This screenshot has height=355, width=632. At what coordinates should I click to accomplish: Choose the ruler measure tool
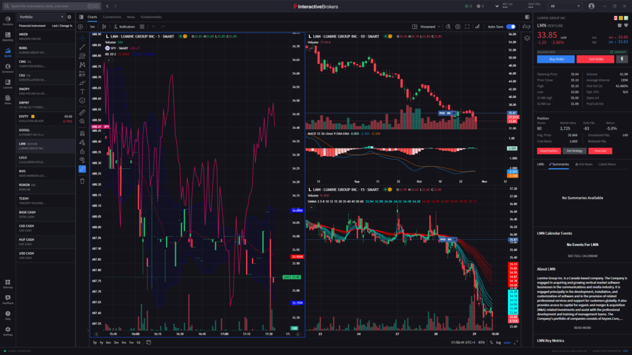(x=82, y=112)
